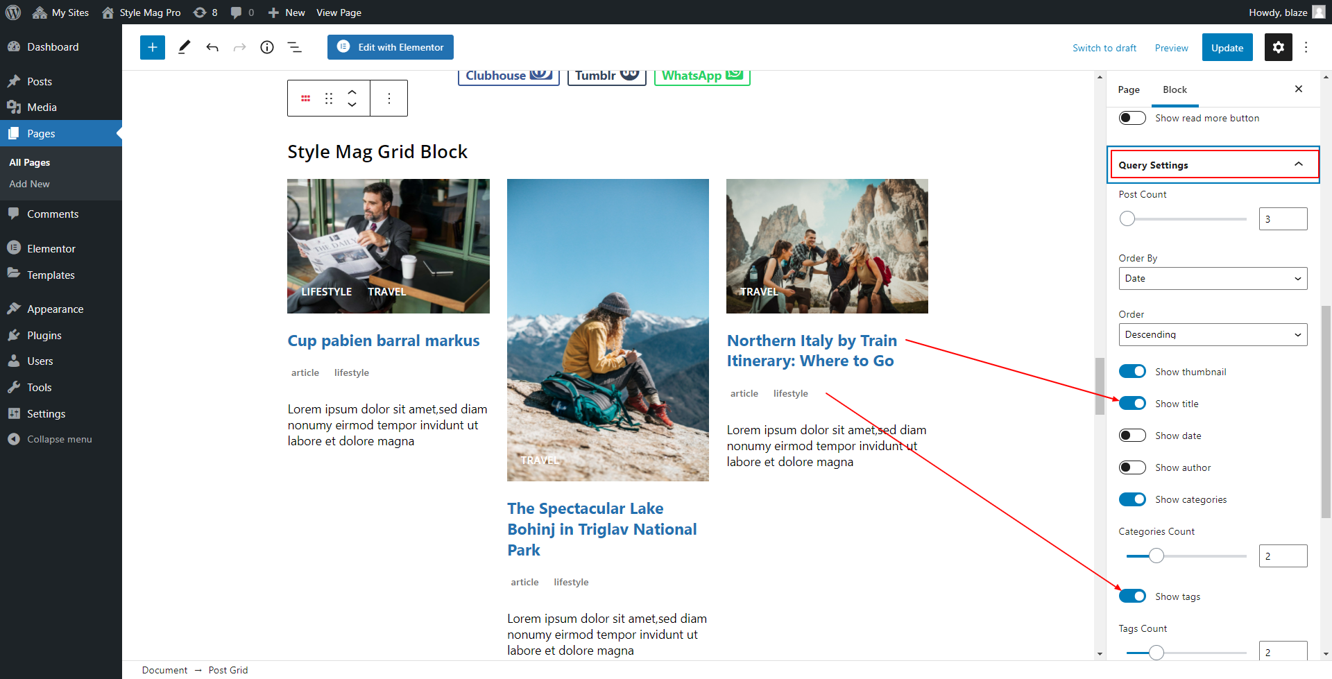1332x679 pixels.
Task: Click the block inserter plus icon
Action: 153,47
